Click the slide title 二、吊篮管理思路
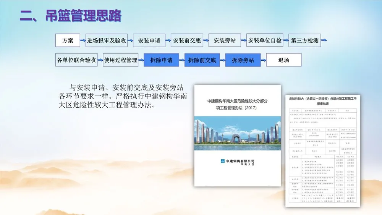 pos(70,16)
